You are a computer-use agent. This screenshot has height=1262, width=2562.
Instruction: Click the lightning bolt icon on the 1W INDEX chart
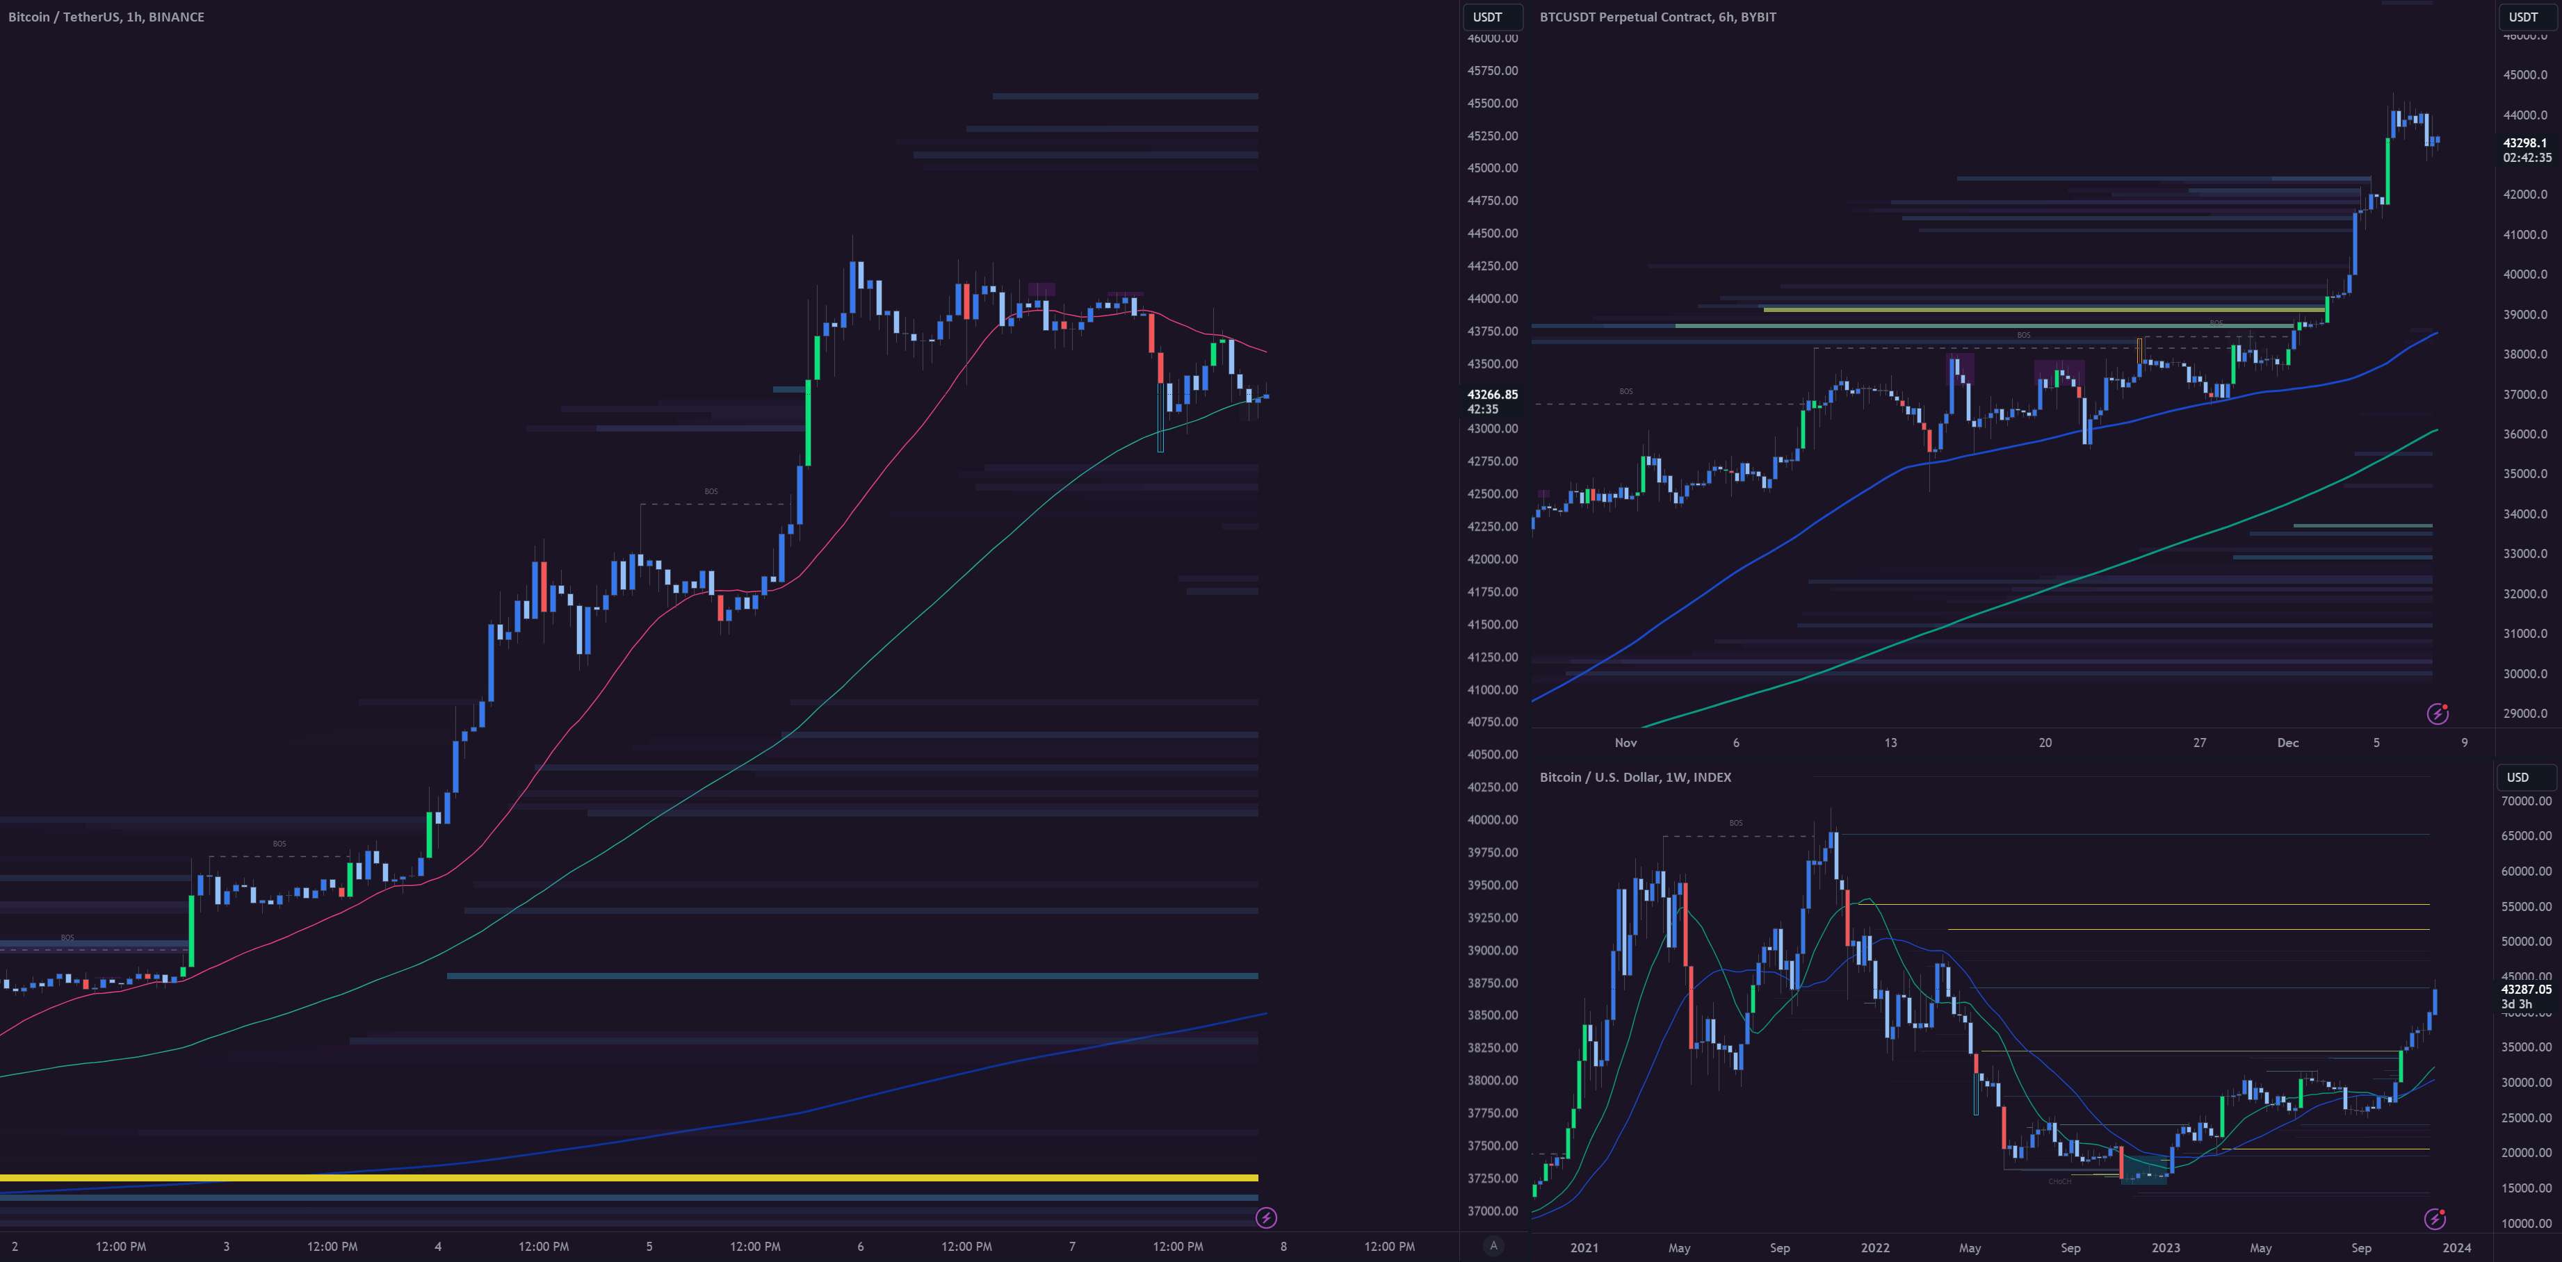[2435, 1218]
